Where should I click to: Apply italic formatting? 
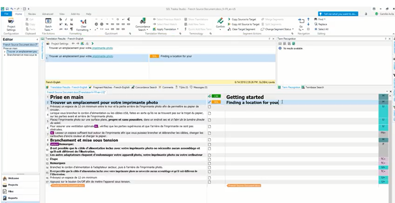point(66,20)
